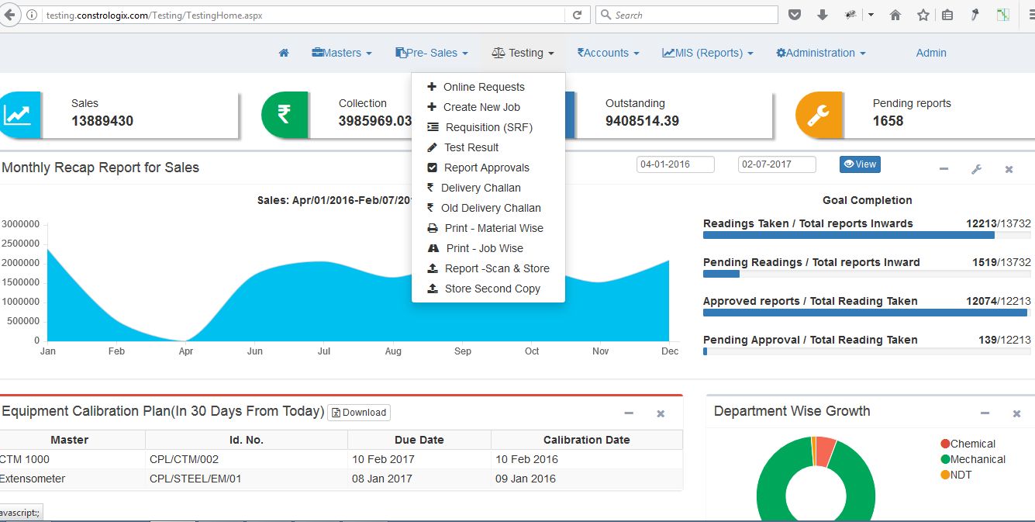Choose Create New Job menu entry
Viewport: 1035px width, 522px height.
(x=488, y=107)
